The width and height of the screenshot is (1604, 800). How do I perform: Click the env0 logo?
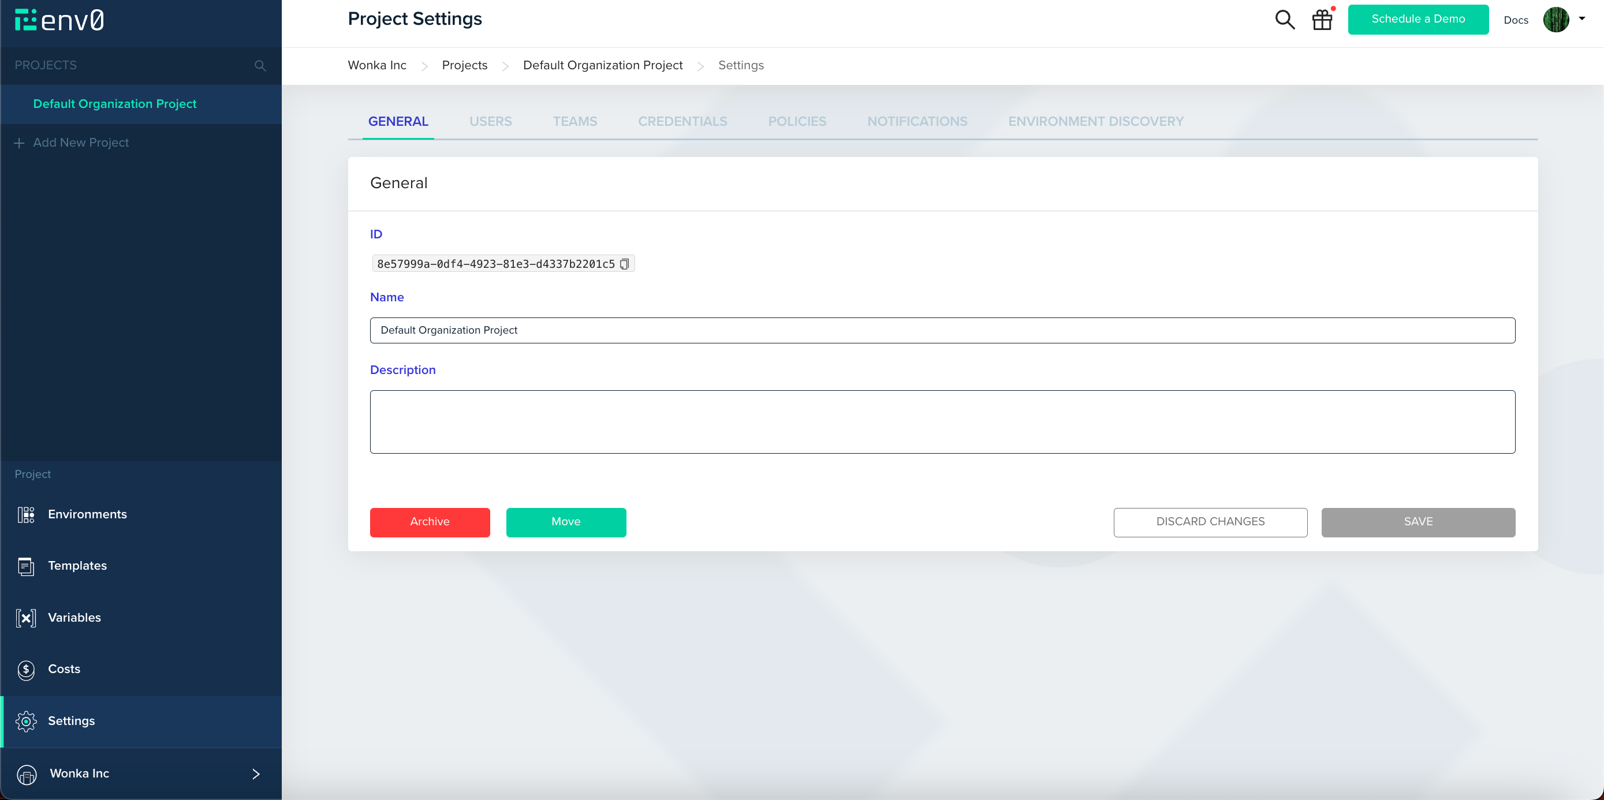pyautogui.click(x=59, y=20)
